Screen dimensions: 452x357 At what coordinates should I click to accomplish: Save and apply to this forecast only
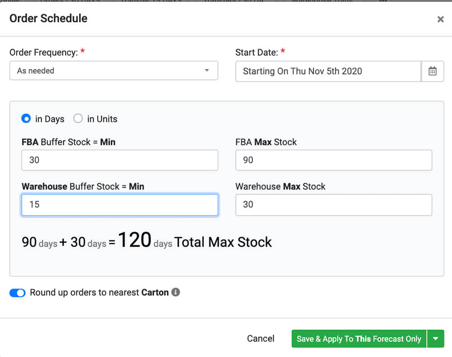(x=359, y=338)
